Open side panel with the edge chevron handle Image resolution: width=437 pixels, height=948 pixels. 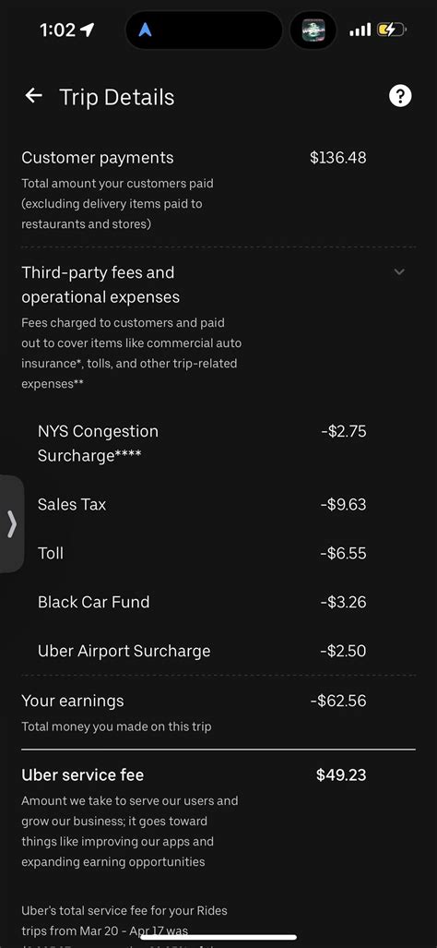pos(12,524)
